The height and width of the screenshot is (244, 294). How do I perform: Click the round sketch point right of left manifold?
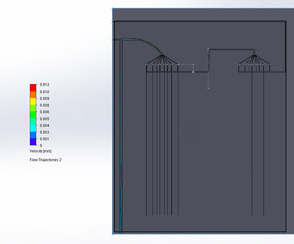(x=193, y=72)
